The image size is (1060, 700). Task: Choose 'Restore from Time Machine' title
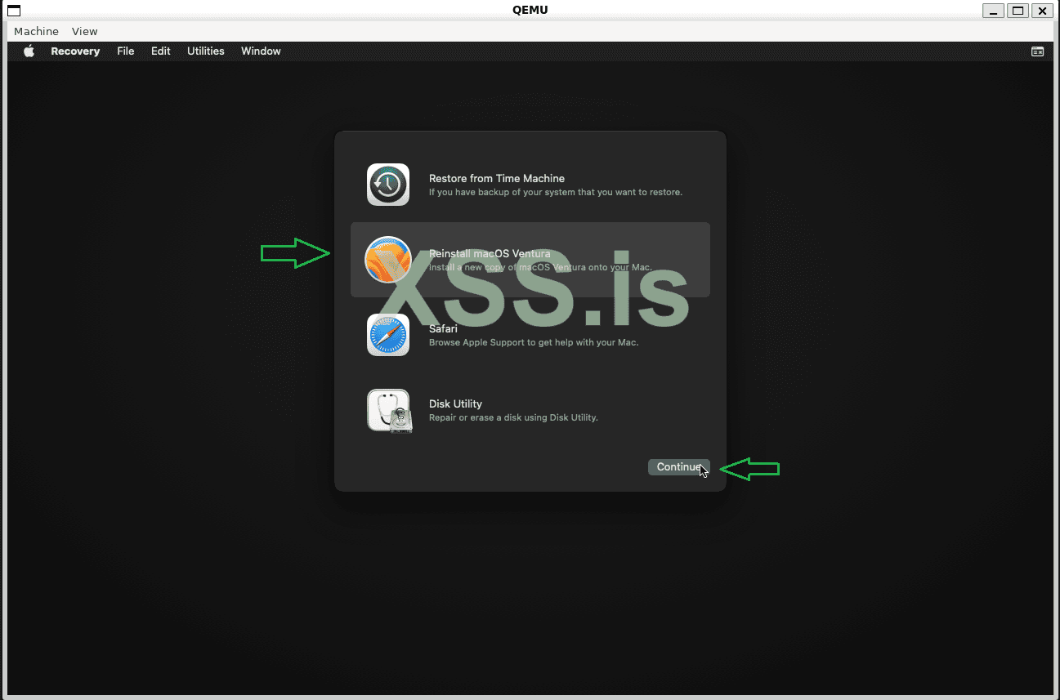click(x=497, y=178)
